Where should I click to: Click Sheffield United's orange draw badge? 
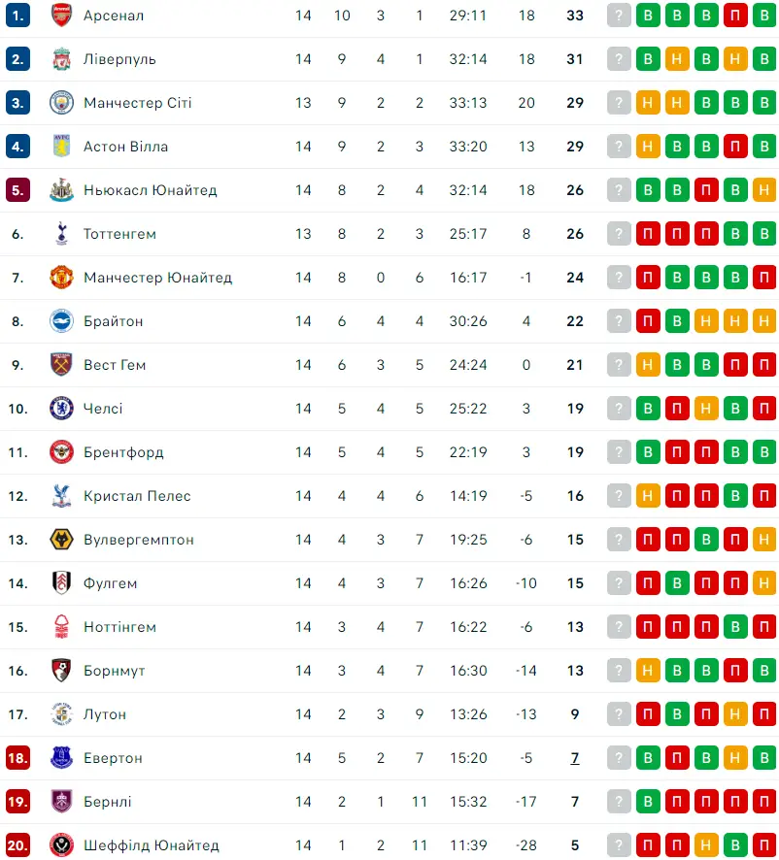(x=706, y=845)
